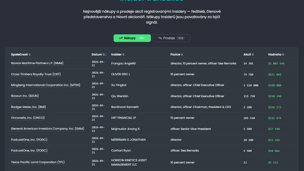The height and width of the screenshot is (171, 304).
Task: Select insider name Majmudar Anang K.
Action: [126, 129]
